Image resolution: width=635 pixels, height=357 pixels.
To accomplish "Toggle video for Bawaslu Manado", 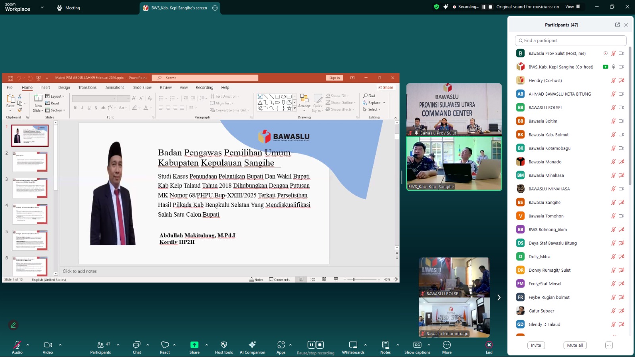I will [x=622, y=162].
